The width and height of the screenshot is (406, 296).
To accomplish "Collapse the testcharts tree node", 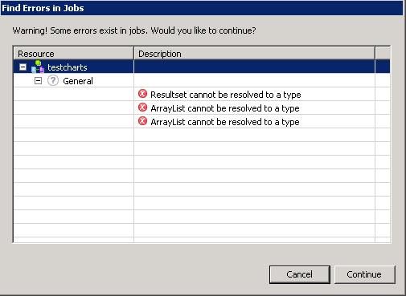I will coord(23,67).
